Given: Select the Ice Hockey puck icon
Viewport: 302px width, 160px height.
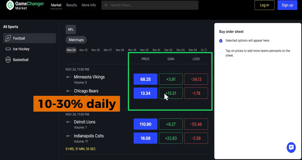Looking at the screenshot, I should [x=8, y=49].
